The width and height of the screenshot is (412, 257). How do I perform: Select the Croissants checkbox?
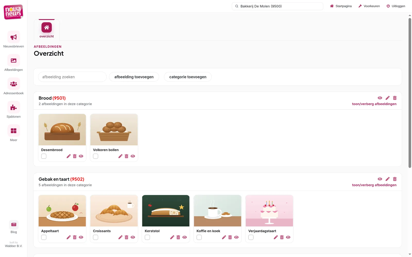pos(96,237)
